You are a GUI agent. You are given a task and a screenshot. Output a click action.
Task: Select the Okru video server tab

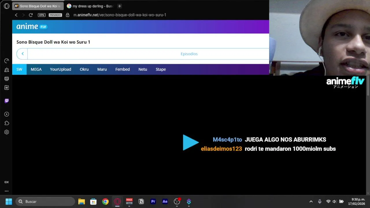(84, 69)
